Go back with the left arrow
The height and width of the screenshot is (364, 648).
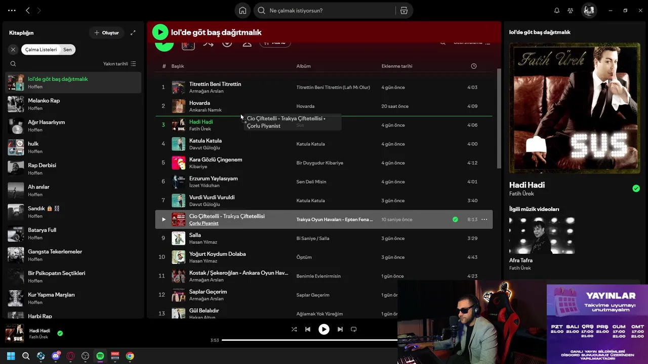[x=28, y=10]
